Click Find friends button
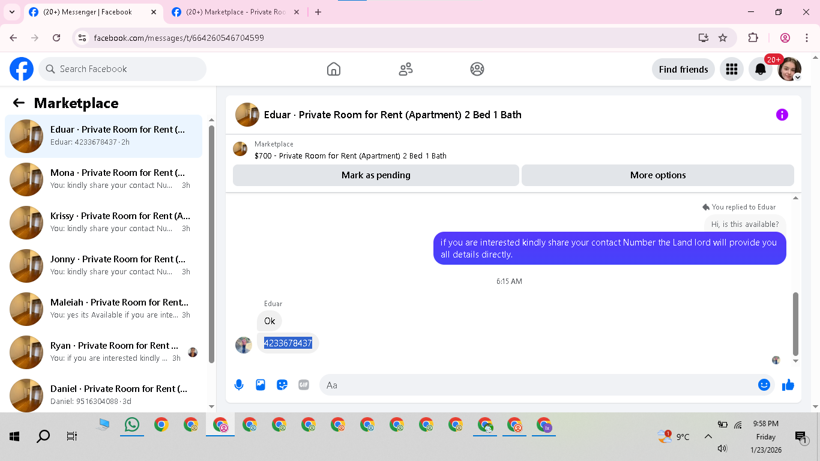The width and height of the screenshot is (820, 461). point(683,69)
